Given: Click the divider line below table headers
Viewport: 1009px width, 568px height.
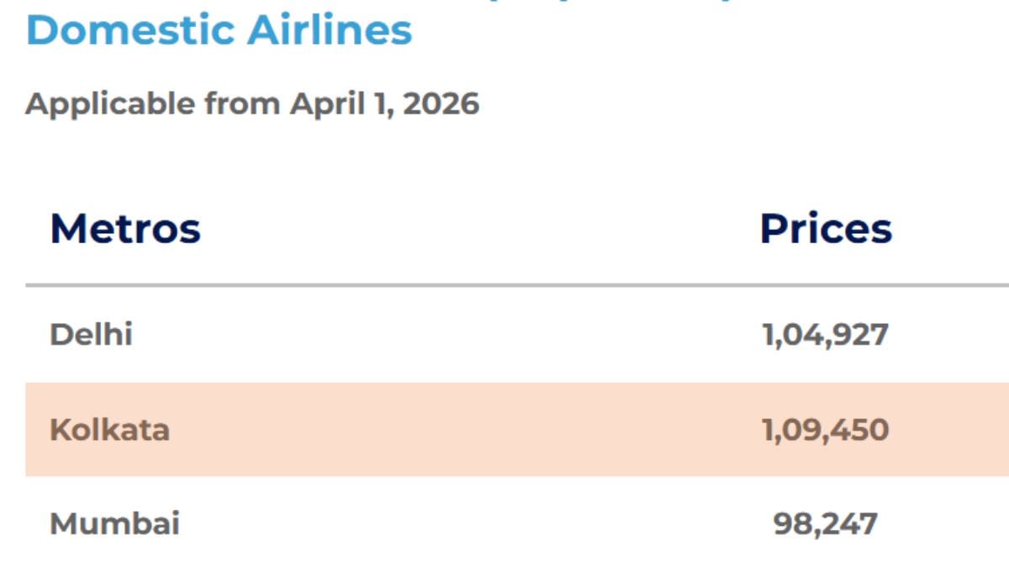Looking at the screenshot, I should tap(504, 286).
